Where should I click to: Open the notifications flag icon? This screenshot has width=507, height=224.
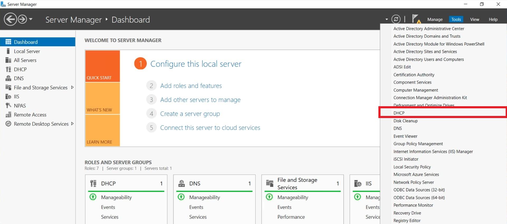416,19
